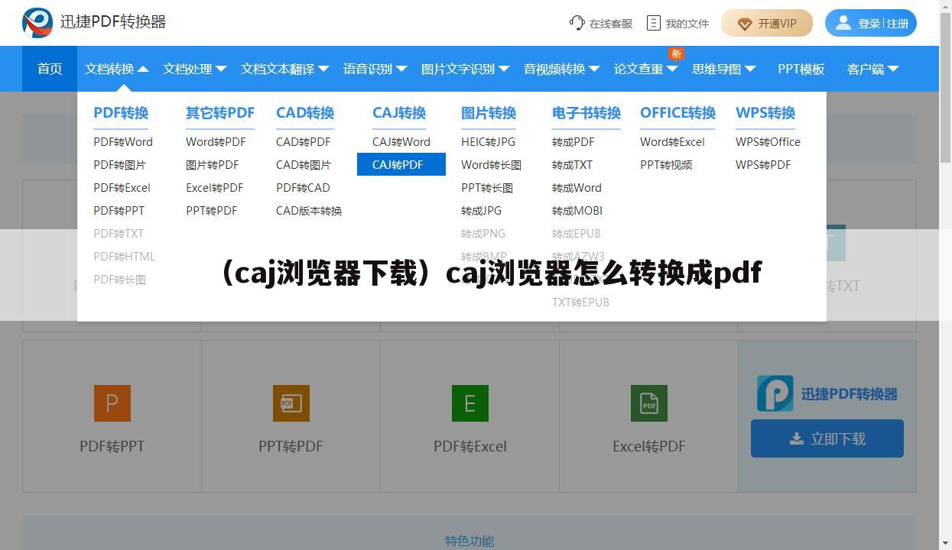Click the PPT转PDF icon
Image resolution: width=952 pixels, height=550 pixels.
pos(291,403)
